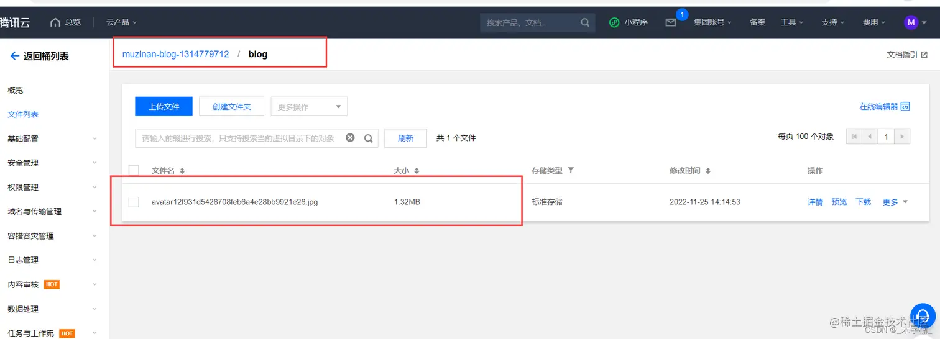This screenshot has width=940, height=339.
Task: Click the 文档指引 link
Action: [902, 55]
